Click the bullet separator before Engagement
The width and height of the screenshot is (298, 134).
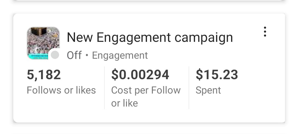87,55
